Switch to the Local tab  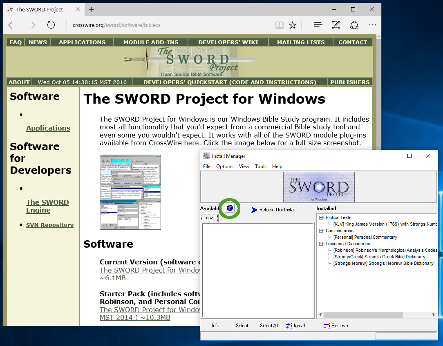(x=209, y=218)
